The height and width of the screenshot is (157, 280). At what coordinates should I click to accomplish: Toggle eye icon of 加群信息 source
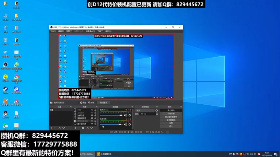tap(92, 115)
